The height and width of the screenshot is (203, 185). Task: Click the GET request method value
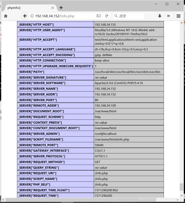pyautogui.click(x=129, y=162)
